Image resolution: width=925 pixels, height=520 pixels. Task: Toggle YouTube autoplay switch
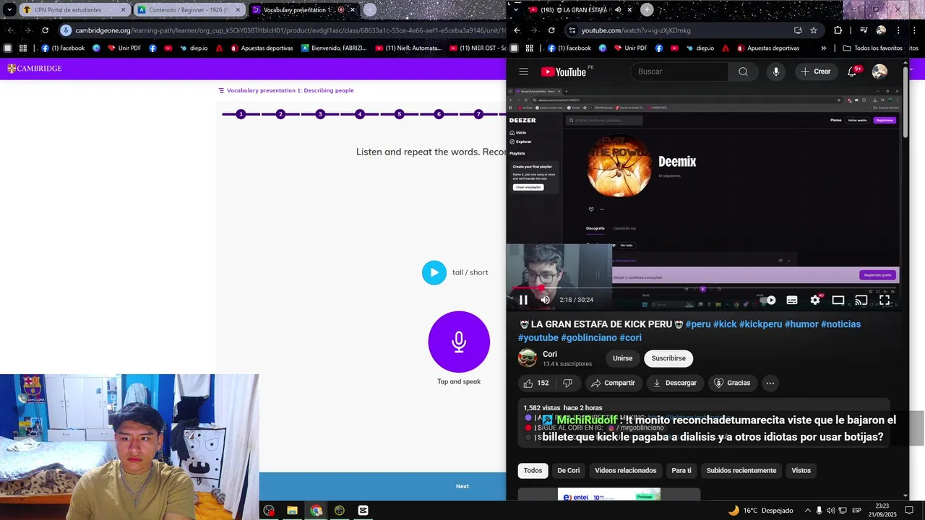click(x=767, y=300)
